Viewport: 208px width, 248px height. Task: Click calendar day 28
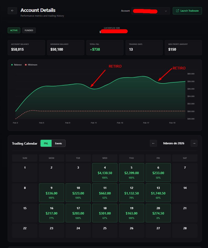click(x=185, y=231)
